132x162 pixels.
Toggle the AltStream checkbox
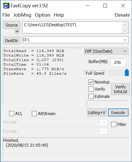(34, 114)
